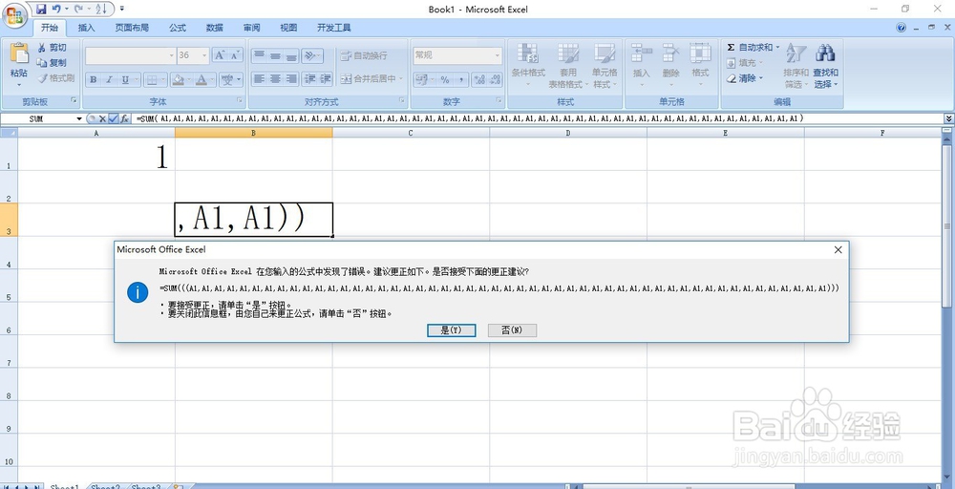The height and width of the screenshot is (489, 955).
Task: Click the Office button logo
Action: point(14,14)
